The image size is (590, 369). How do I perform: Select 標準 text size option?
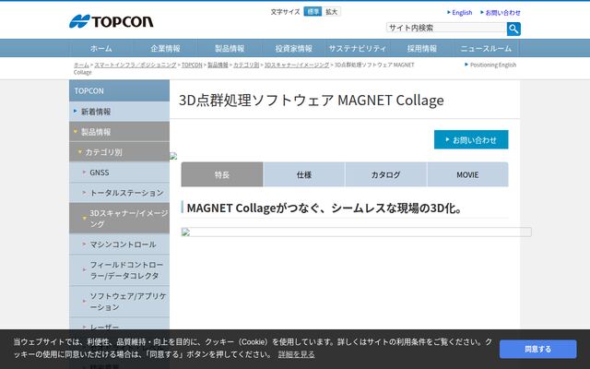tap(313, 12)
